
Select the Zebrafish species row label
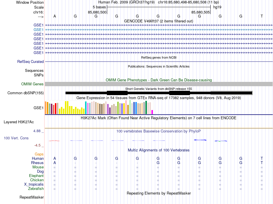(36, 188)
